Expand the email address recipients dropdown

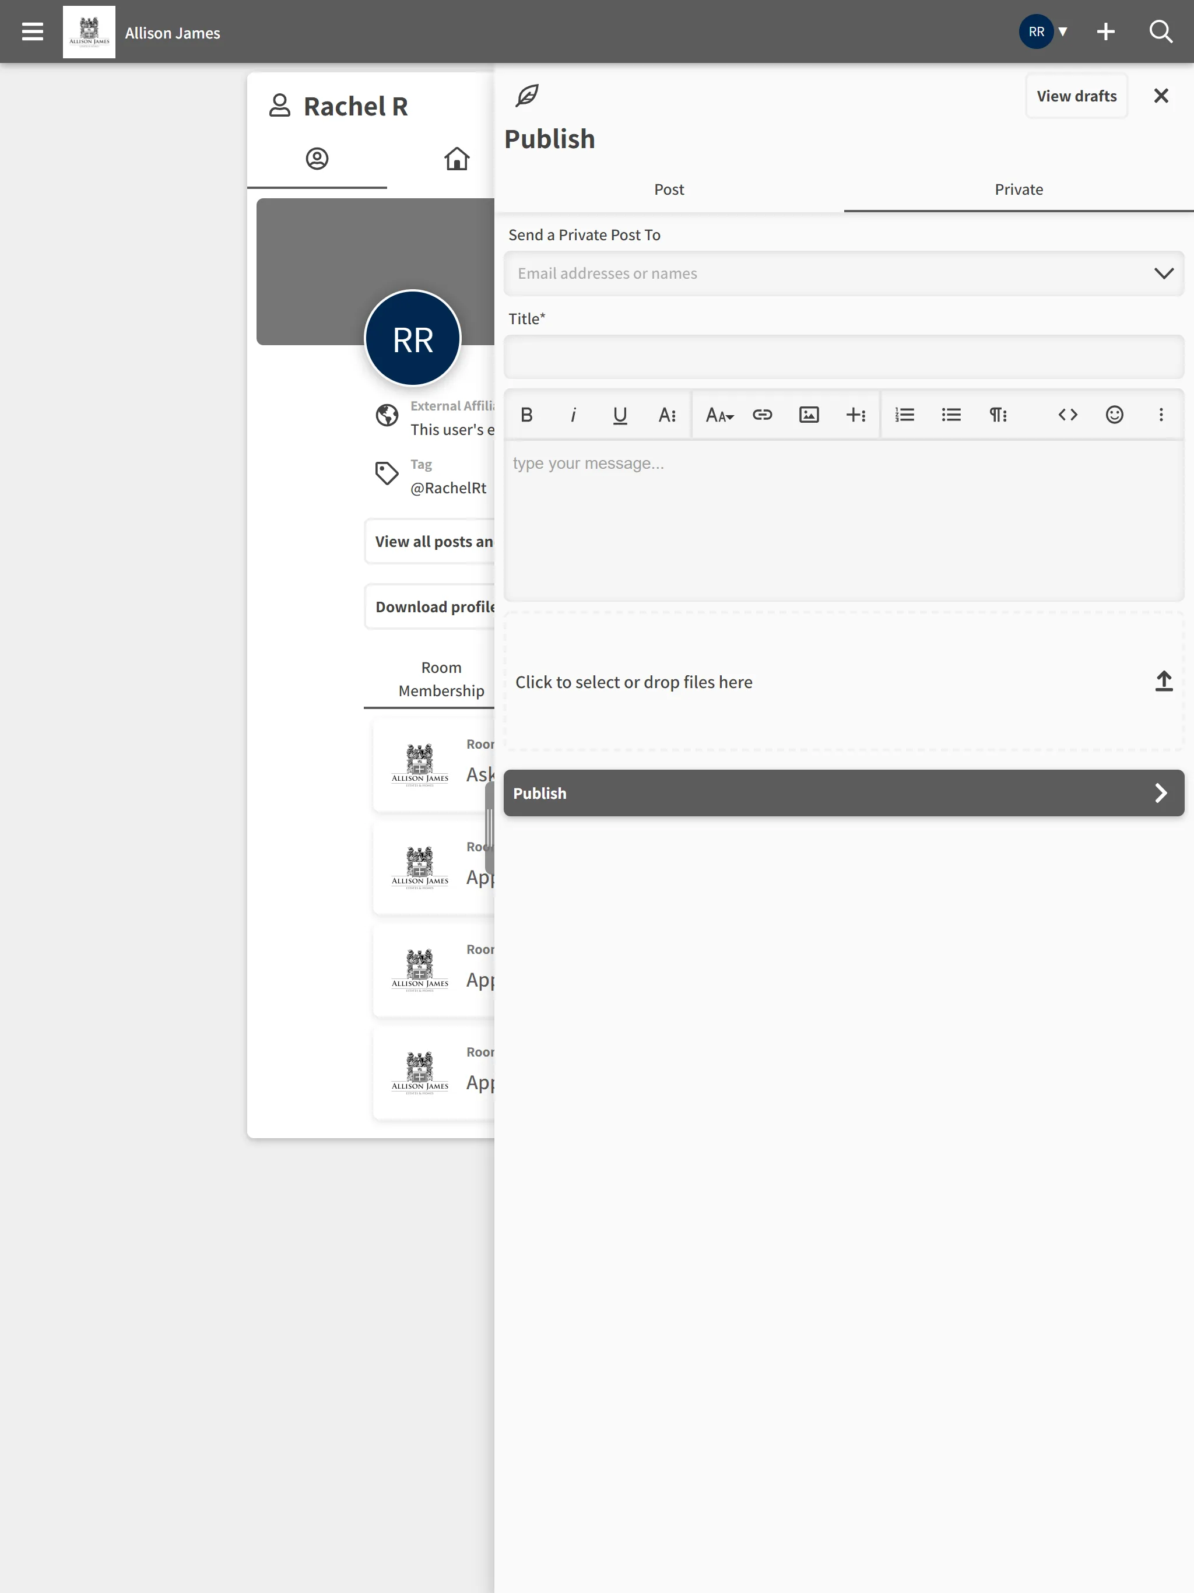(x=1163, y=272)
